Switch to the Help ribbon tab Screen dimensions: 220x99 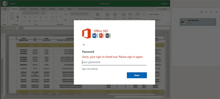click(x=70, y=9)
